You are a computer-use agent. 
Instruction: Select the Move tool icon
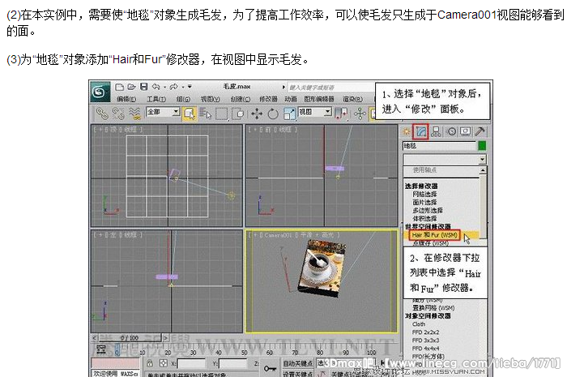(x=257, y=114)
